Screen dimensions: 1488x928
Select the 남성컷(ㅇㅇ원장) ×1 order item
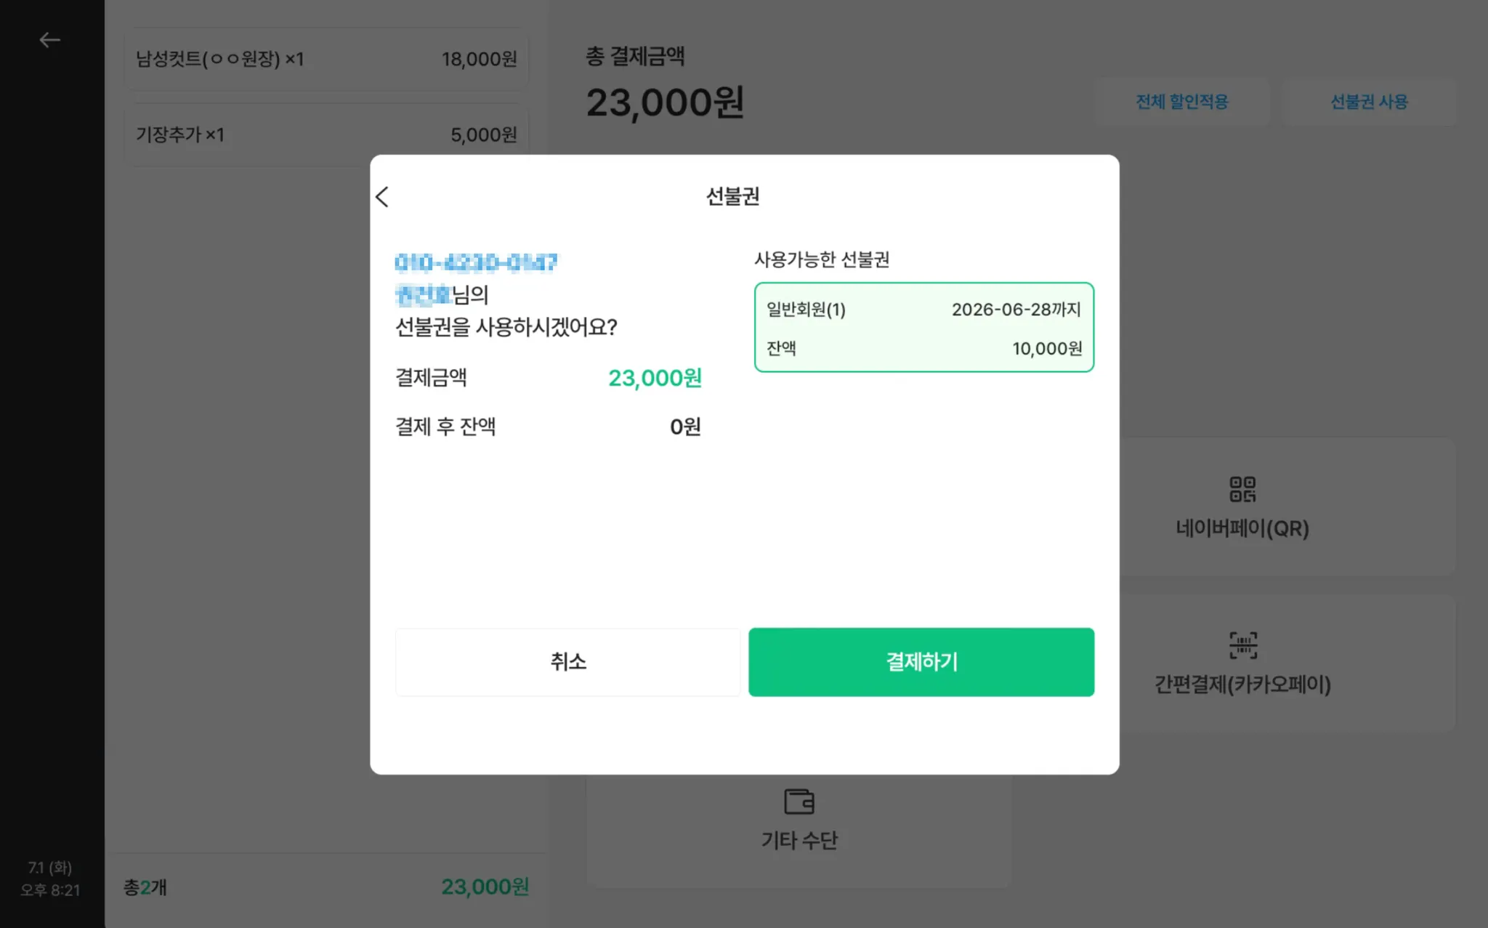tap(326, 59)
